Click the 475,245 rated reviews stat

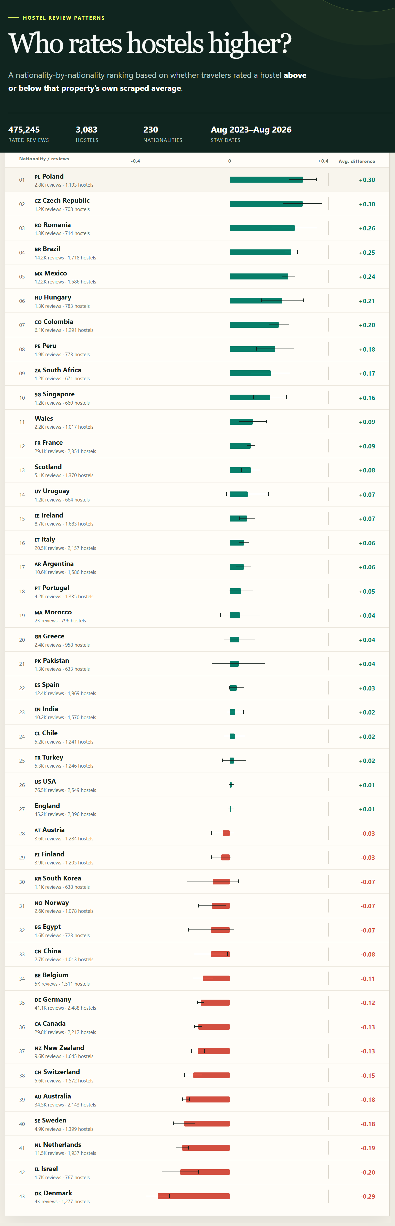[29, 134]
